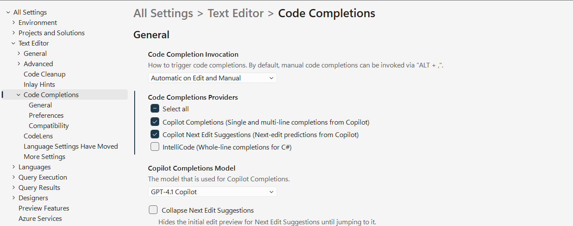Check Collapse Next Edit Suggestions
The image size is (573, 226).
(153, 210)
